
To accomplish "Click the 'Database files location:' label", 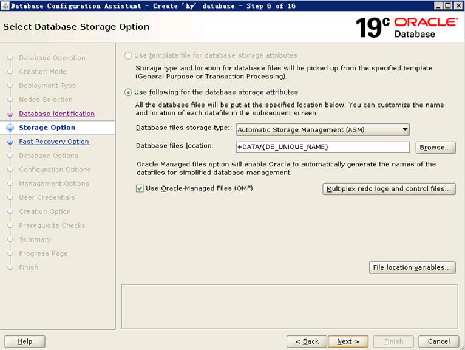I will [x=174, y=146].
